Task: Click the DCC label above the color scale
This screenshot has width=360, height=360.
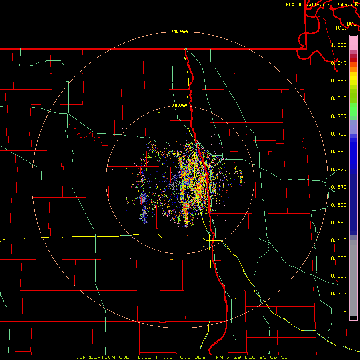Action: pos(351,24)
